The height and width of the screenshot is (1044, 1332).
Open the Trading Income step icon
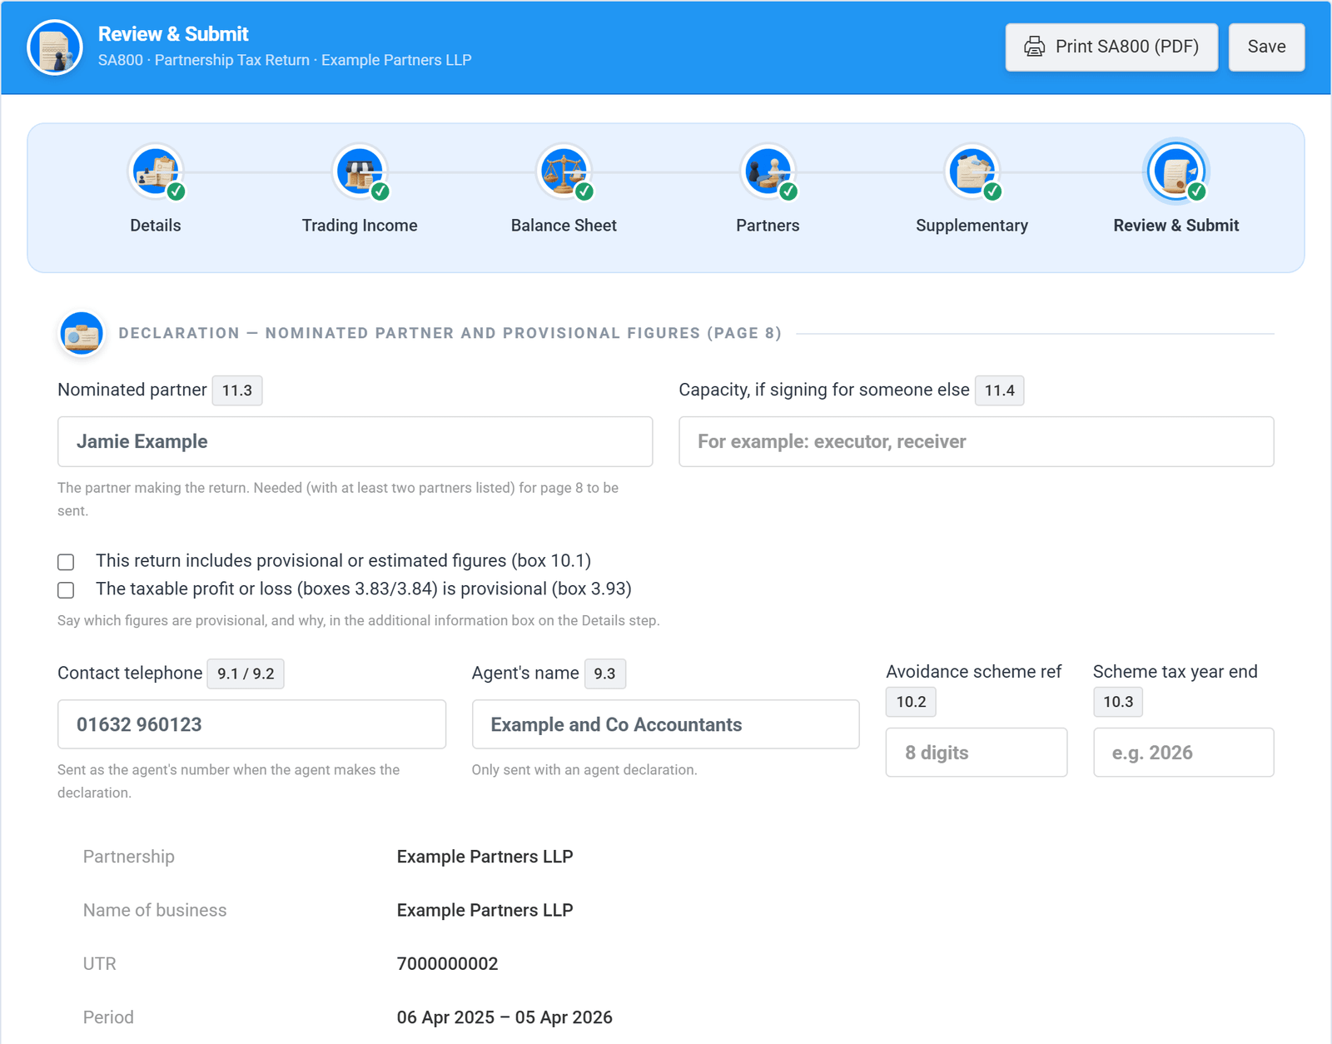[x=360, y=172]
